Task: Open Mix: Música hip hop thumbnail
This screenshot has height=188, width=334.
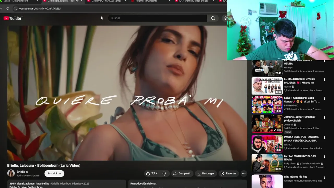Action: coord(267,181)
